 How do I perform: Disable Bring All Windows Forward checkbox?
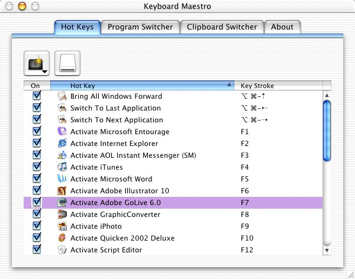37,96
